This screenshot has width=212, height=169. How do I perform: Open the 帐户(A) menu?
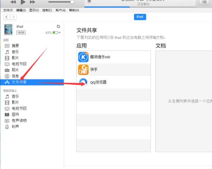click(x=60, y=10)
